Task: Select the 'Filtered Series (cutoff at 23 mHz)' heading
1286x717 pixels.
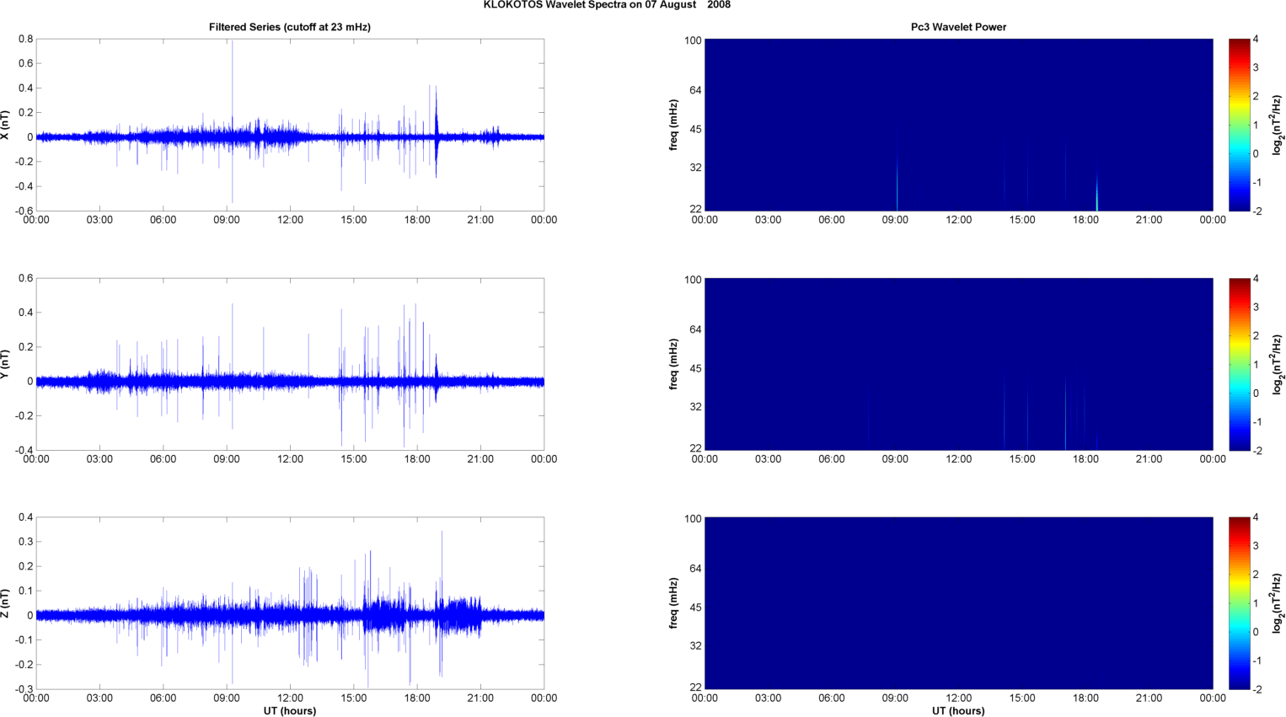Action: [x=290, y=27]
